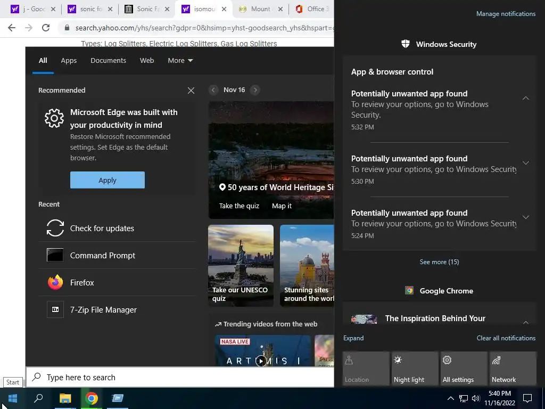This screenshot has width=545, height=409.
Task: Open All settings quick action
Action: [464, 369]
